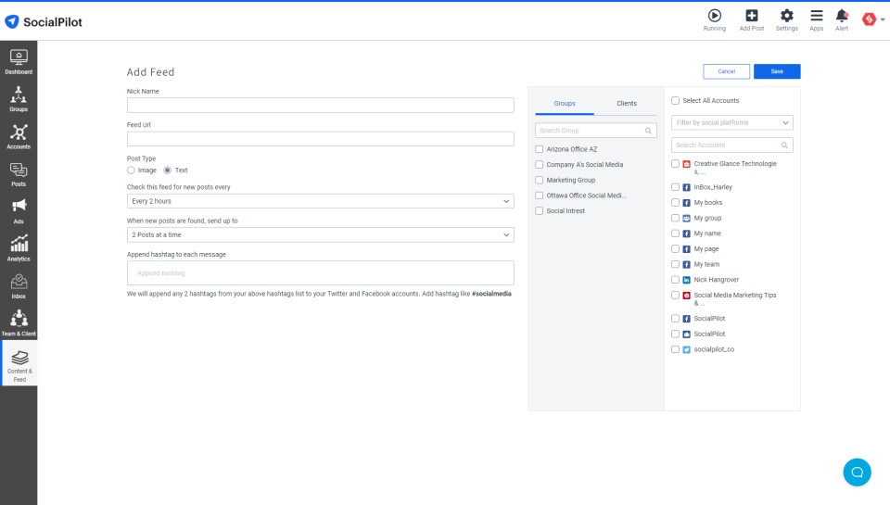Open the Analytics sidebar icon
890x505 pixels.
(x=19, y=248)
